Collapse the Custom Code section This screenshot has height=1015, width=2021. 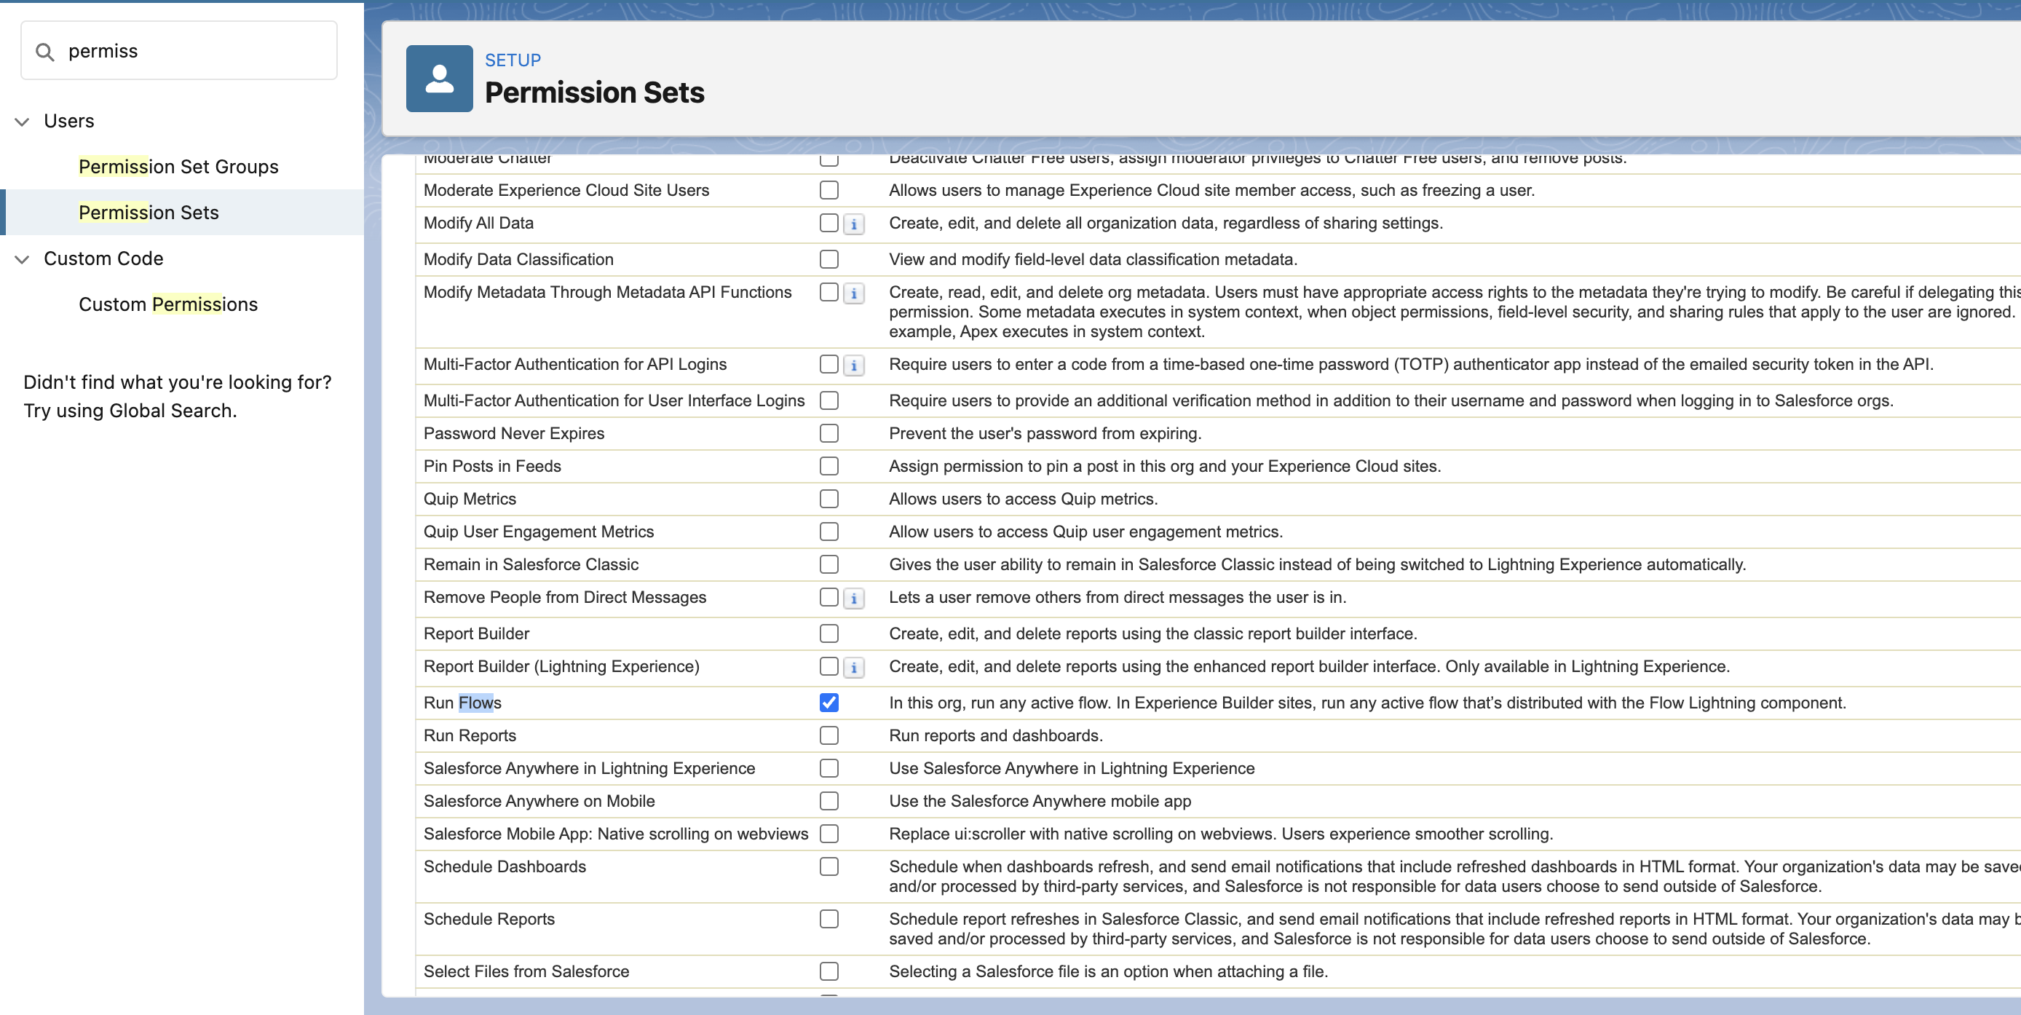(21, 260)
